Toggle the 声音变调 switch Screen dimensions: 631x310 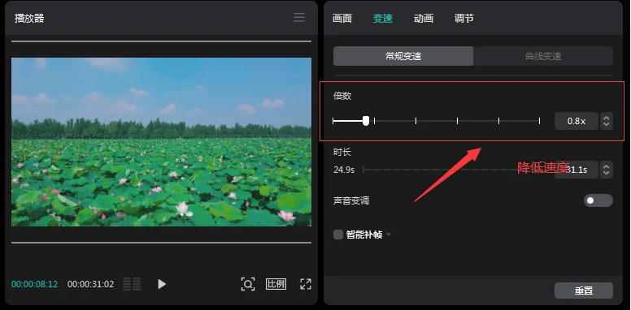[x=598, y=200]
